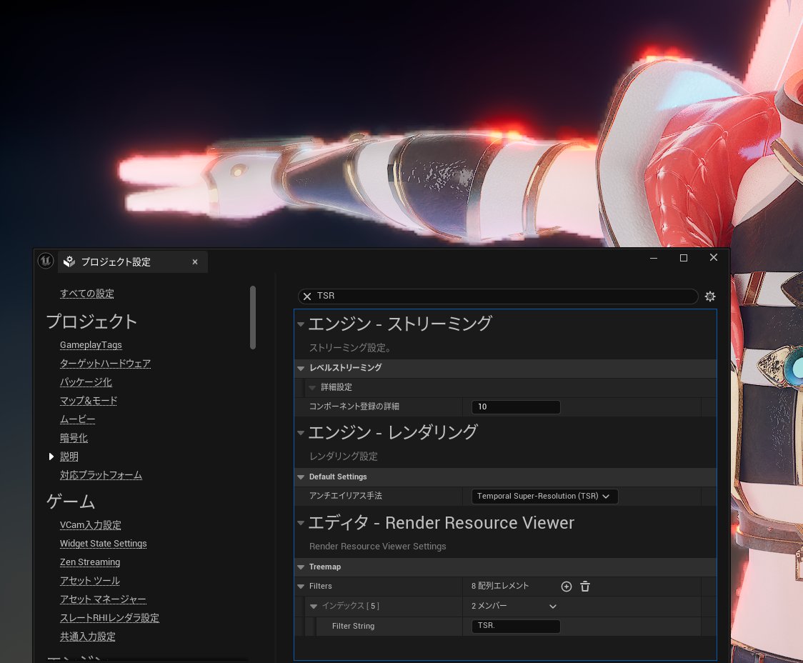Close the プロジェクト設定 tab
The height and width of the screenshot is (663, 803).
(x=194, y=262)
